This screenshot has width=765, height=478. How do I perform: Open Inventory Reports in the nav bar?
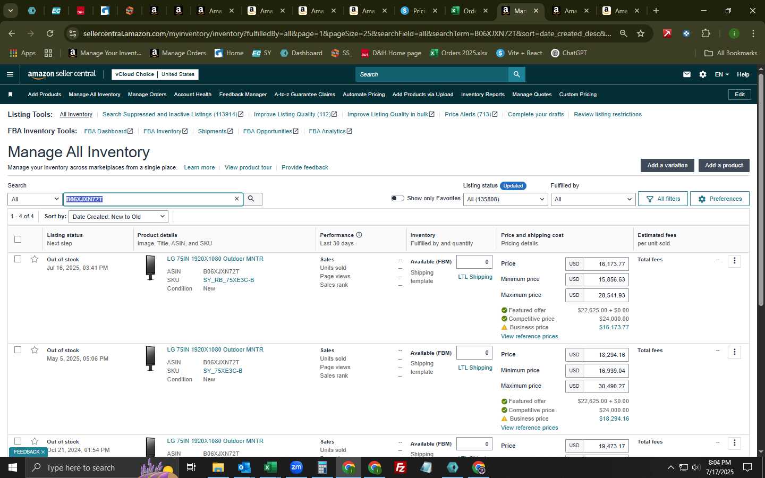pyautogui.click(x=482, y=95)
